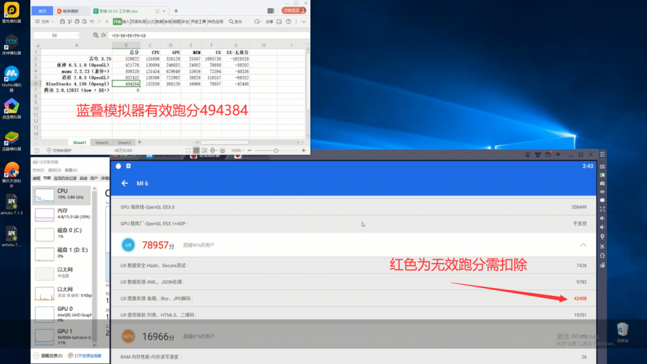Open the BlueStacks account avatar icon
Viewport: 647px width, 364px height.
pyautogui.click(x=528, y=155)
